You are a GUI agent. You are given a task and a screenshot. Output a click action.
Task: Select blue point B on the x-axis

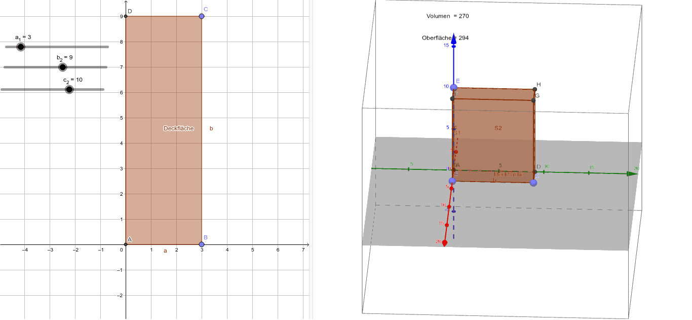(x=202, y=244)
